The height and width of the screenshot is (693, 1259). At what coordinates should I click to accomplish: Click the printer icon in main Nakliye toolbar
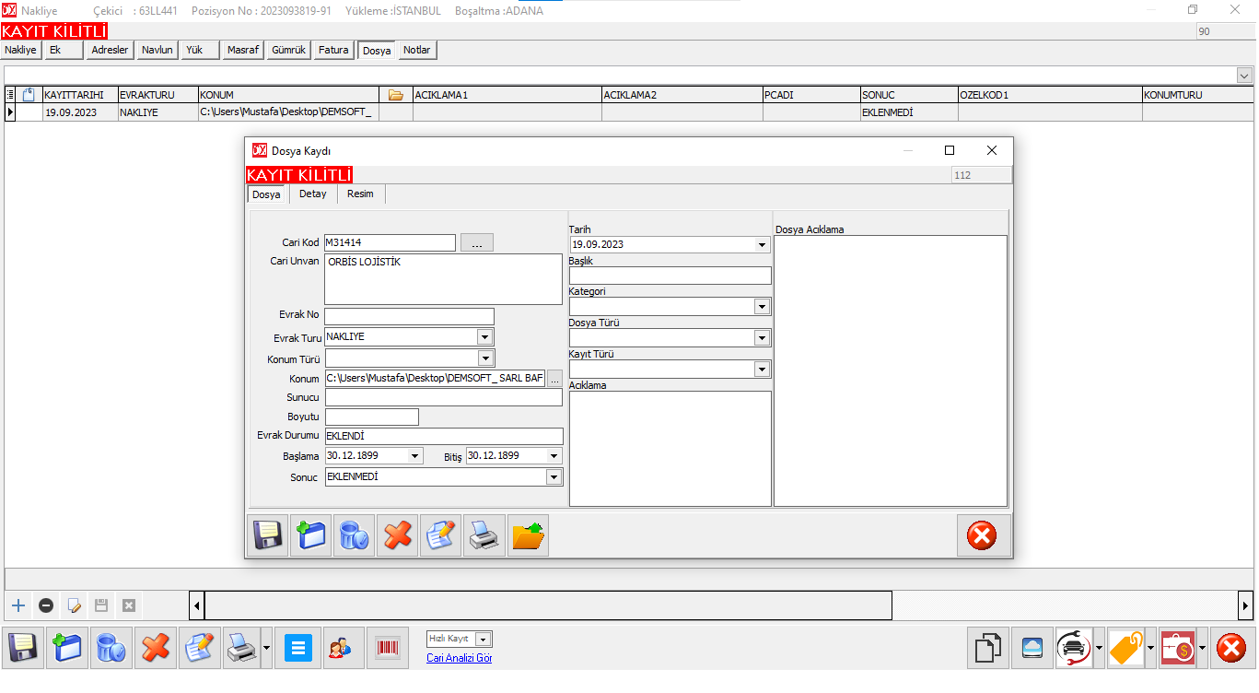coord(243,648)
